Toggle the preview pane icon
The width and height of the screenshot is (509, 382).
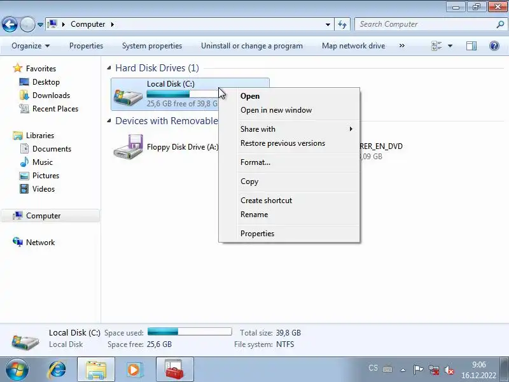471,46
